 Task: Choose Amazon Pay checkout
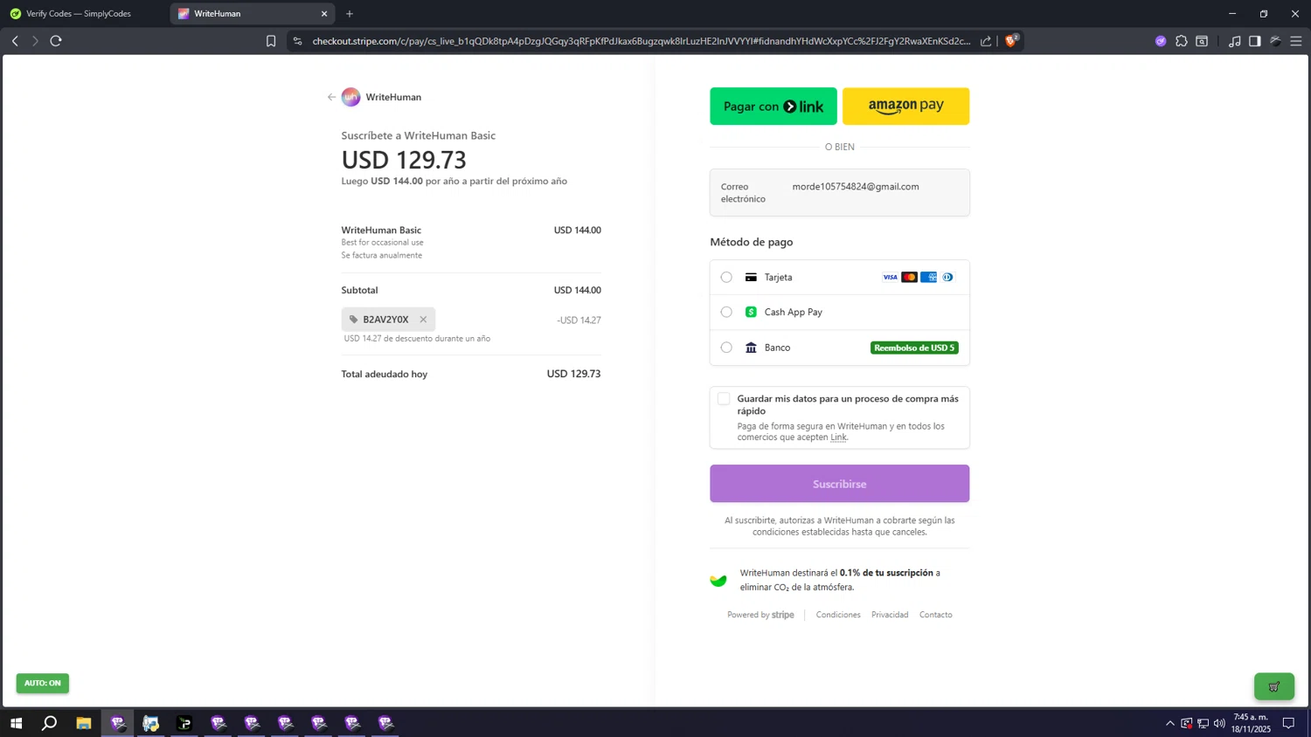point(905,107)
